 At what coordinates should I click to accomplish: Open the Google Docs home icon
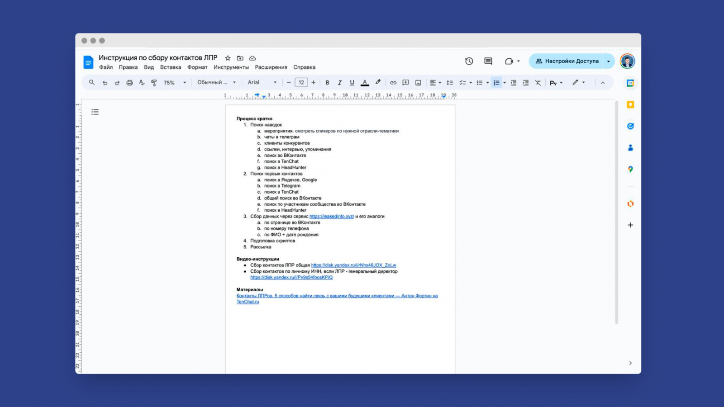[x=88, y=62]
